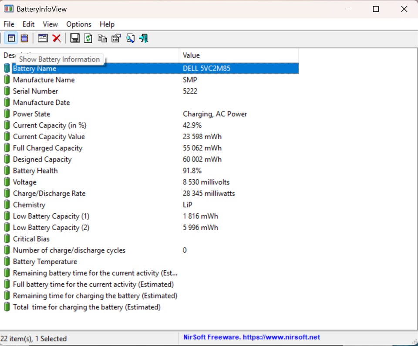Viewport: 418px width, 346px height.
Task: Open the View menu
Action: (50, 24)
